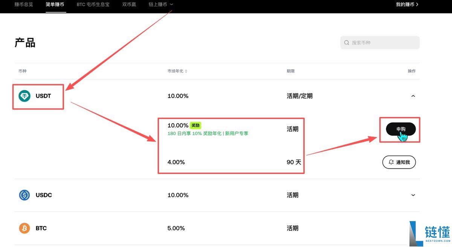The height and width of the screenshot is (247, 452).
Task: Click the USDC coin icon
Action: point(24,195)
